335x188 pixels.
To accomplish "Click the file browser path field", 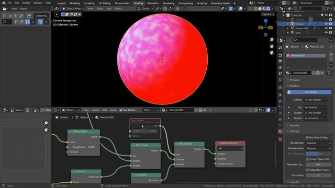I will pyautogui.click(x=41, y=16).
